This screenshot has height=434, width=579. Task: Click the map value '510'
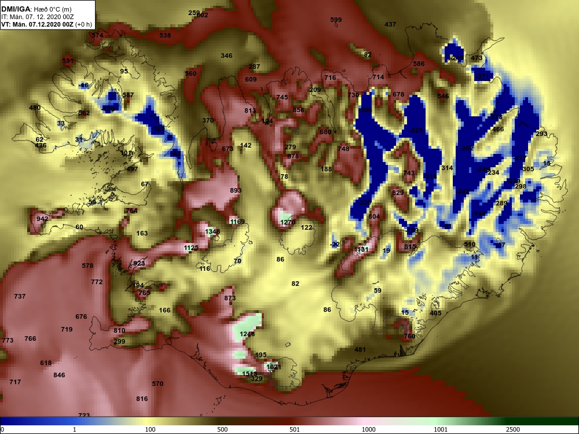470,244
